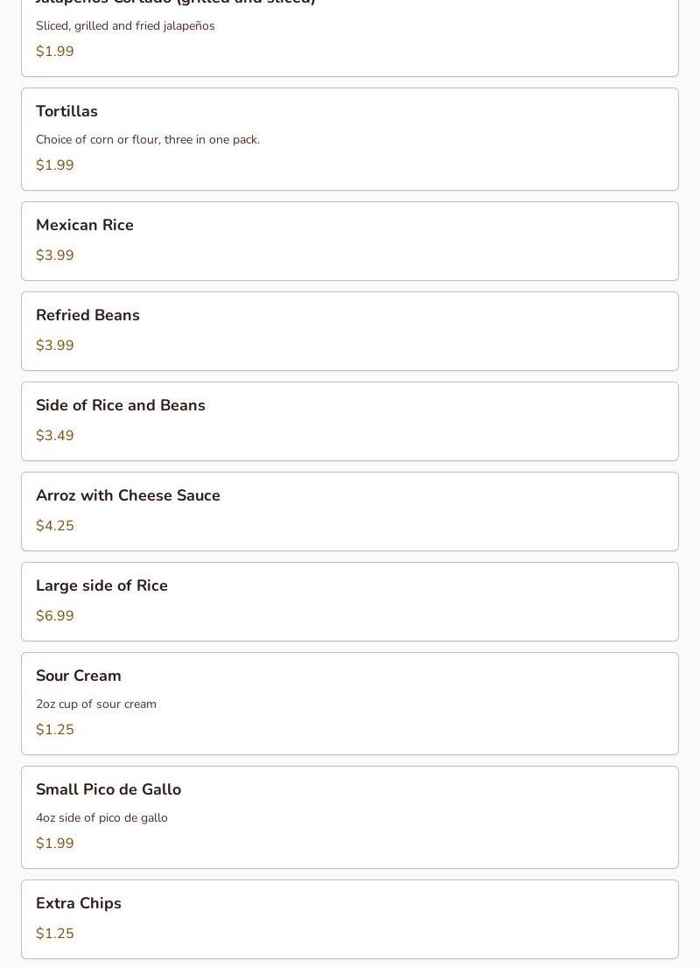700x967 pixels.
Task: Click the Sour Cream item heading
Action: [79, 676]
